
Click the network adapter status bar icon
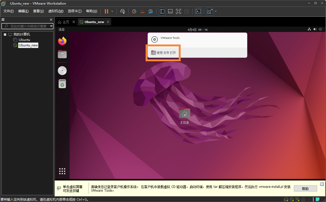(297, 200)
